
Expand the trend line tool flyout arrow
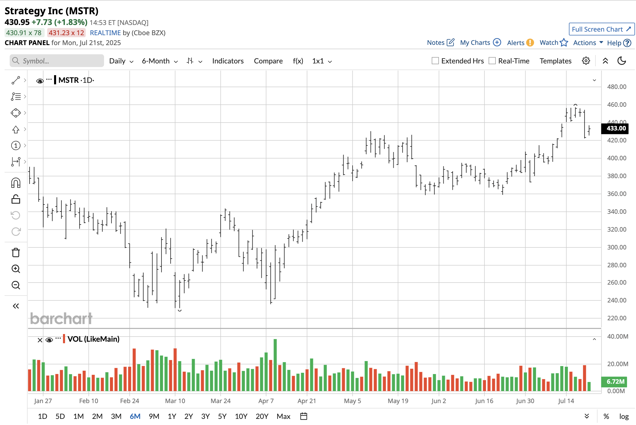point(25,80)
